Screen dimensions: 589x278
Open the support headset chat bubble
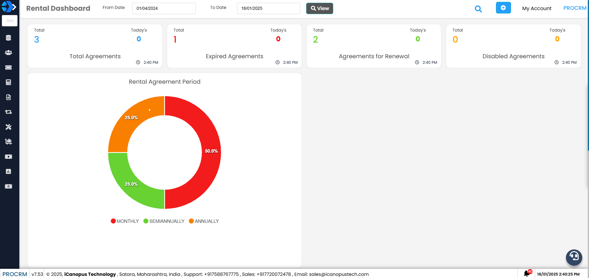(574, 257)
